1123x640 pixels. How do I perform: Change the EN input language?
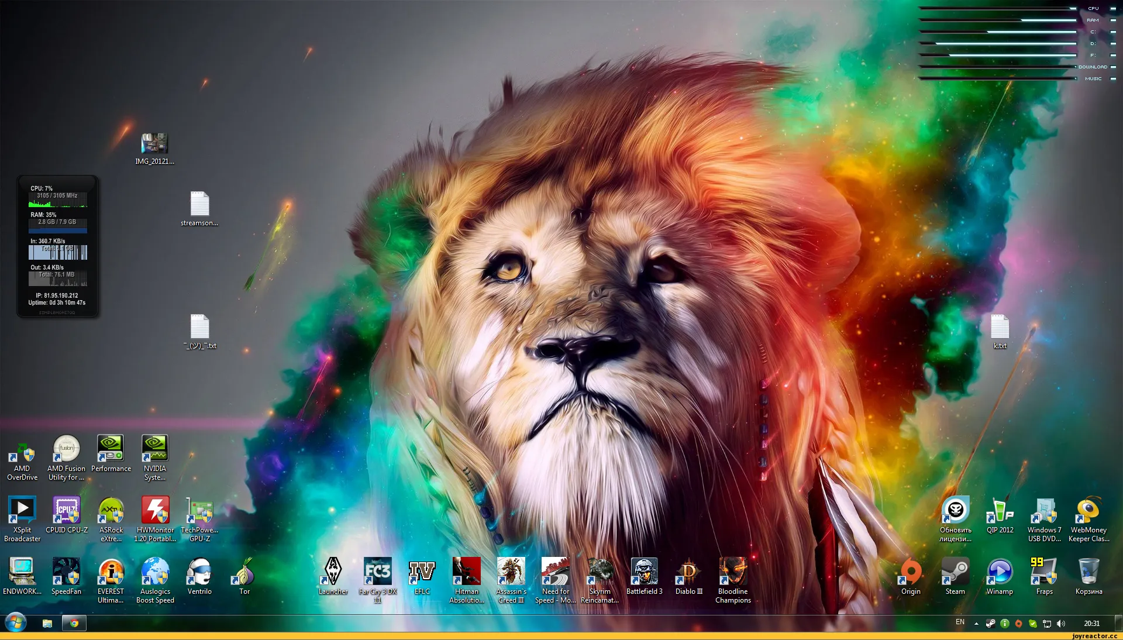pyautogui.click(x=960, y=622)
